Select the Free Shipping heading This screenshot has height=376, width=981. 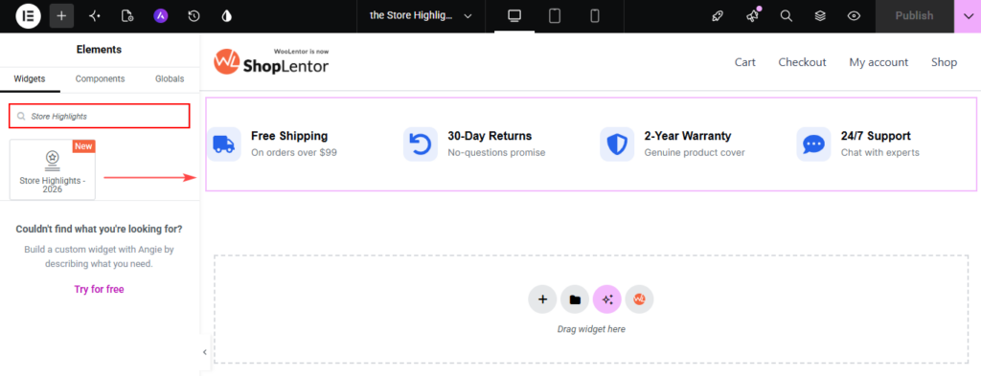pyautogui.click(x=289, y=136)
